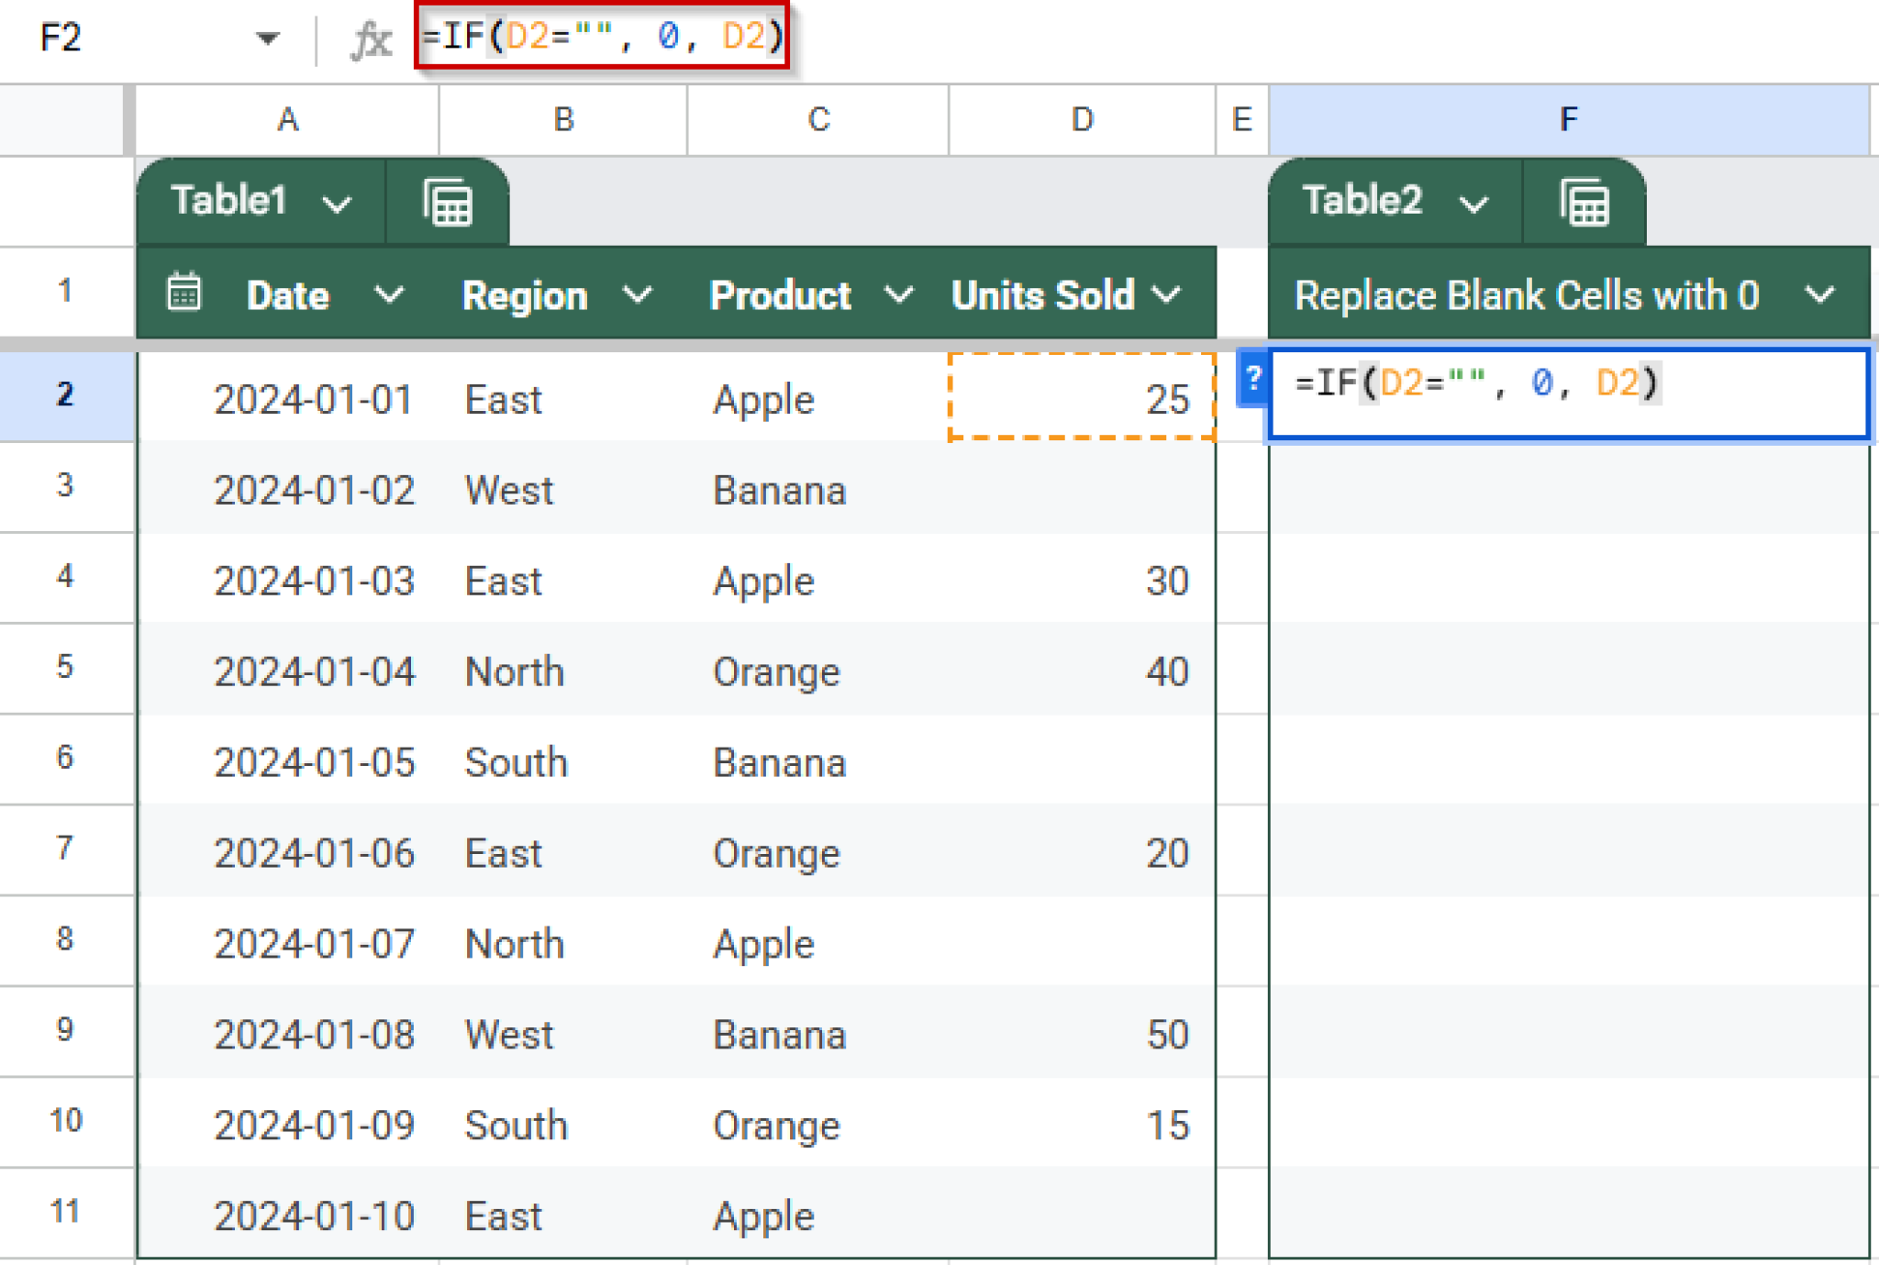
Task: Click Table2 table view icon
Action: coord(1584,202)
